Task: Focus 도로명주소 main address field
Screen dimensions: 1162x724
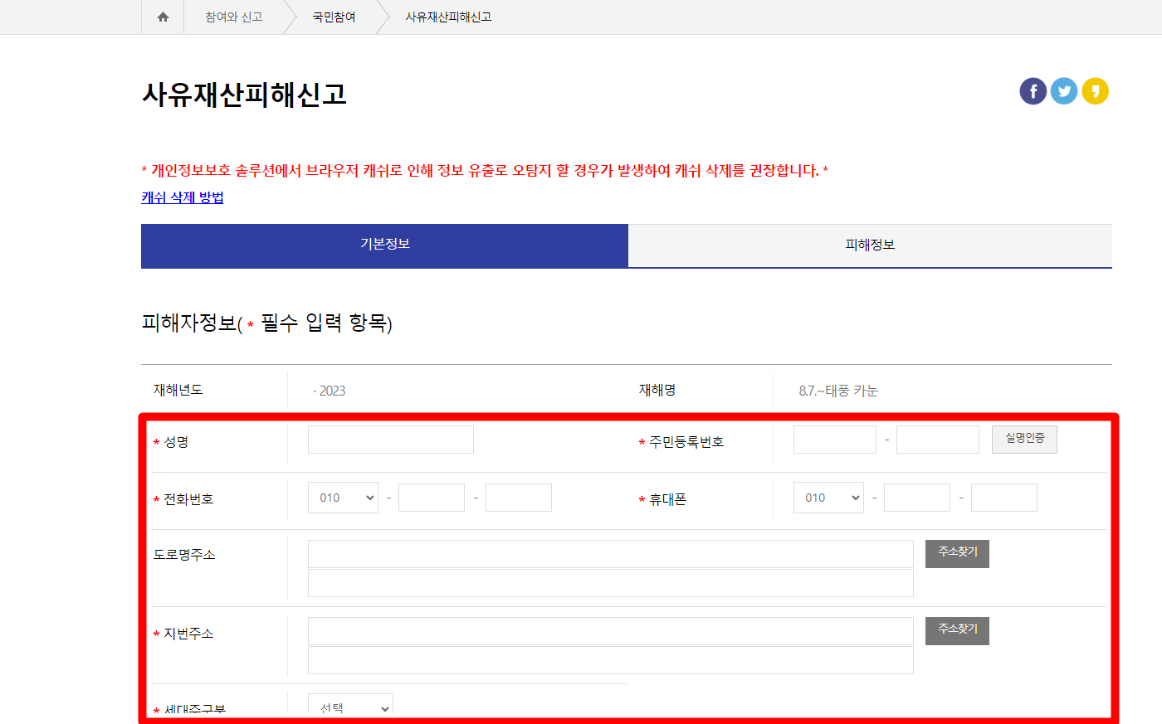Action: [x=611, y=554]
